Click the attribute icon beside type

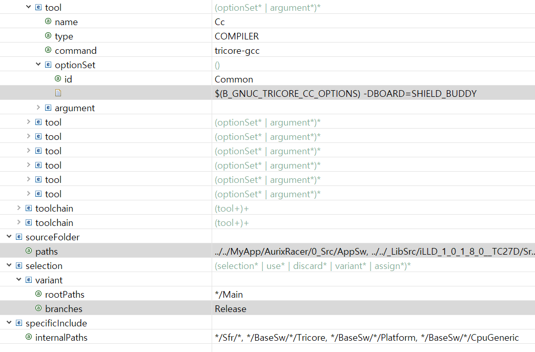point(48,36)
